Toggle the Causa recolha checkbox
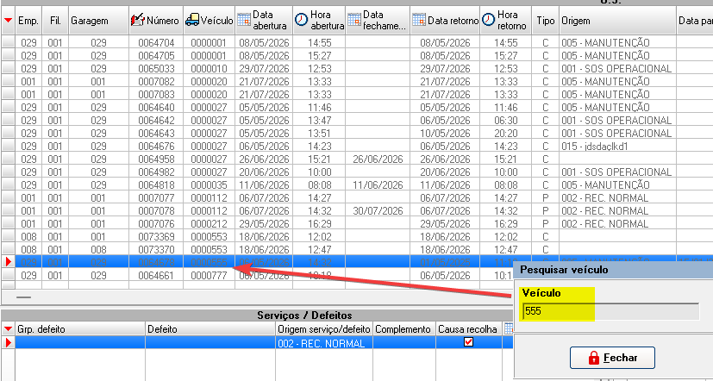This screenshot has height=381, width=713. click(468, 342)
